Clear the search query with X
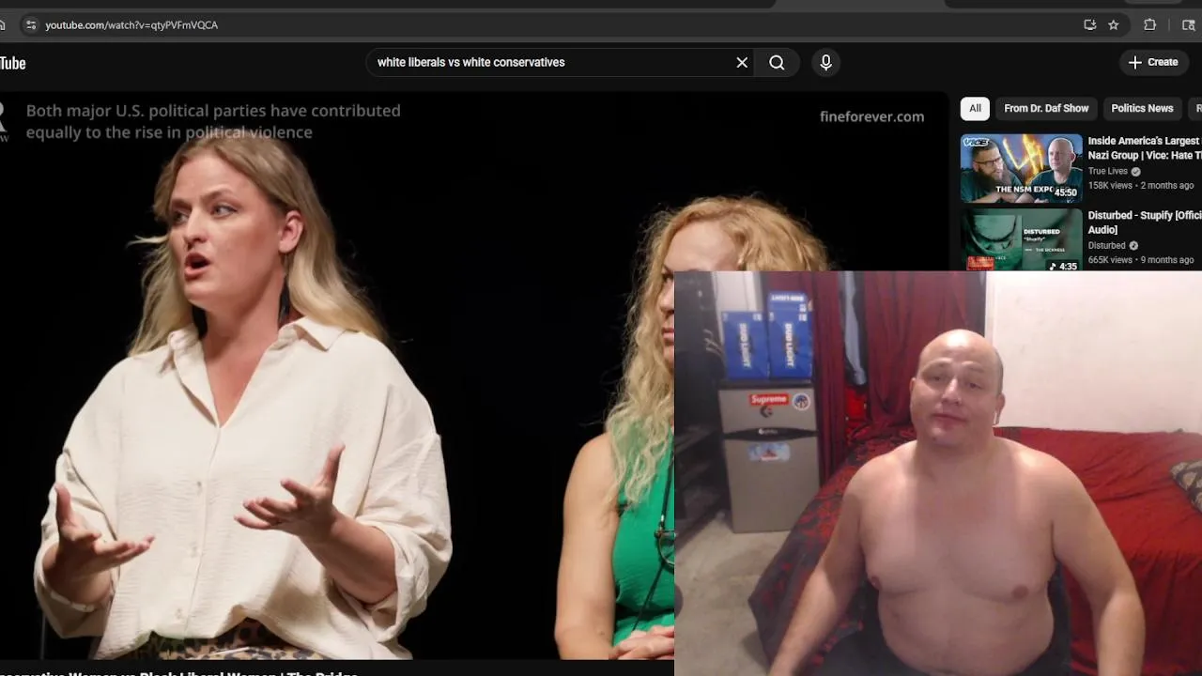 point(742,62)
